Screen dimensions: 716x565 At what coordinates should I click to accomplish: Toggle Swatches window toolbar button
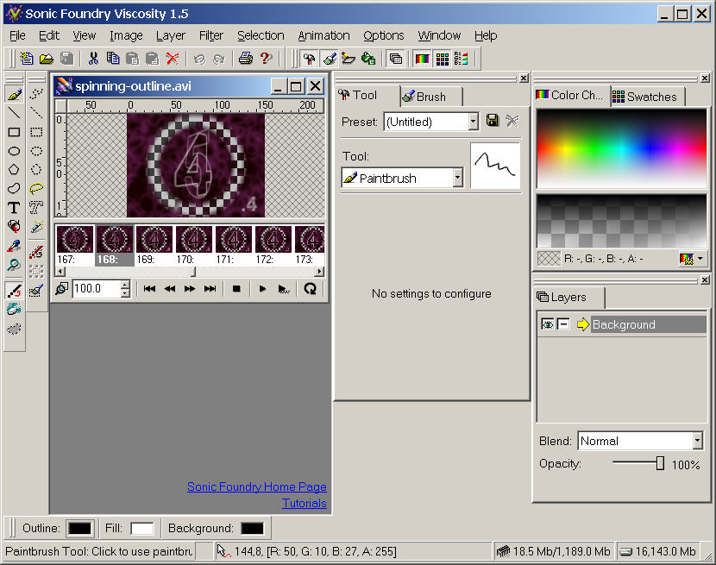tap(443, 59)
